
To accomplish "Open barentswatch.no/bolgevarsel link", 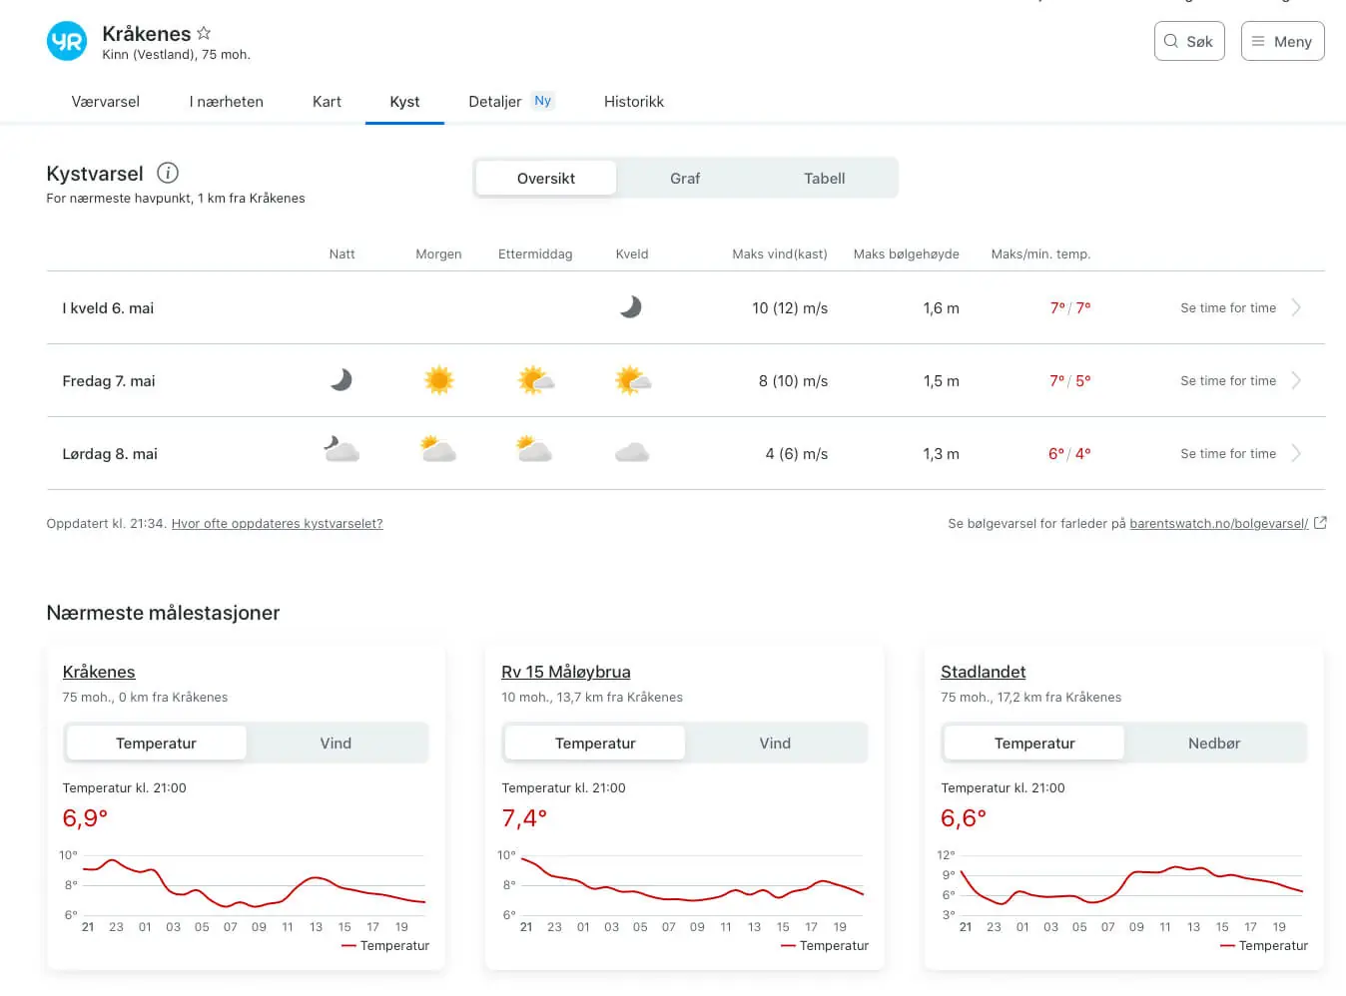I will 1218,524.
